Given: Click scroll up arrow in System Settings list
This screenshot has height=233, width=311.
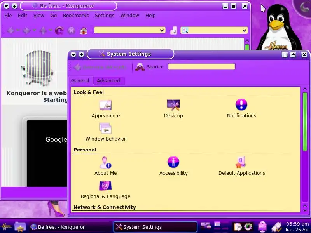Looking at the screenshot, I should point(305,89).
